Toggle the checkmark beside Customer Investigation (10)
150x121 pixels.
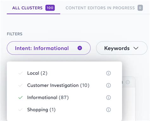pyautogui.click(x=21, y=85)
